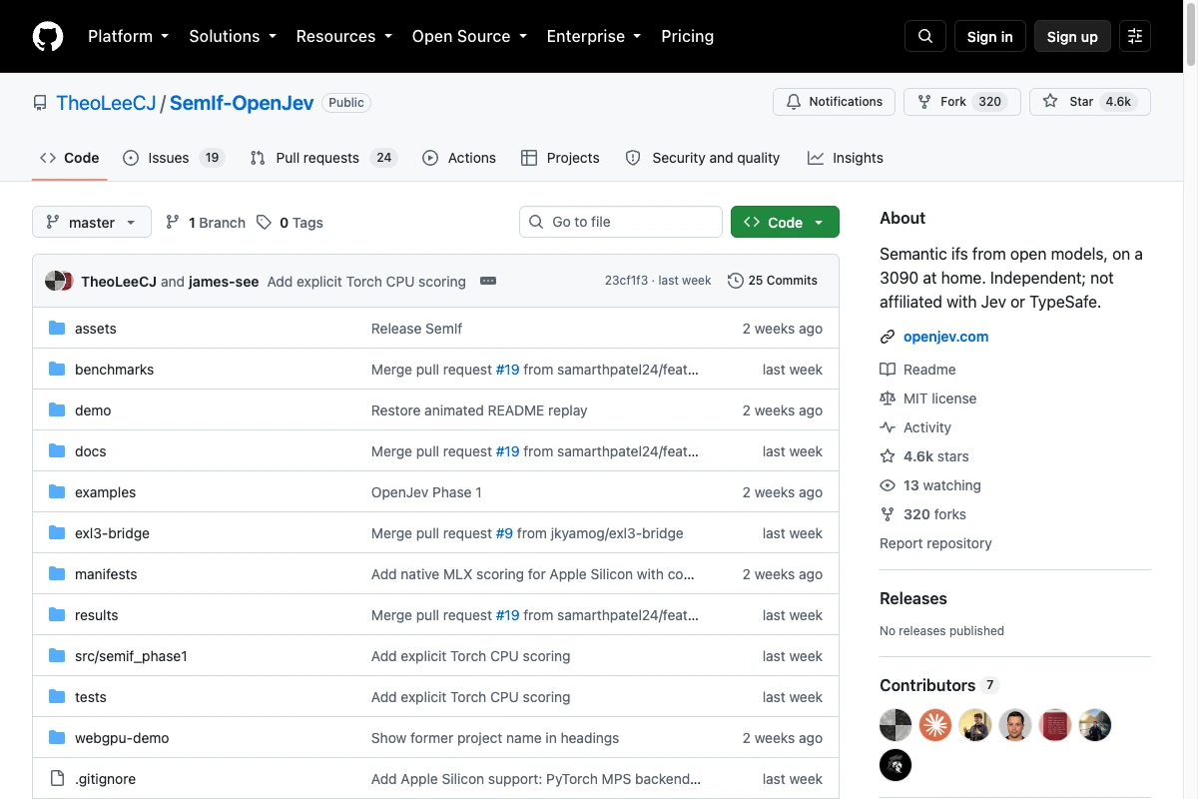Click the .gitignore file icon
This screenshot has height=799, width=1198.
point(57,779)
